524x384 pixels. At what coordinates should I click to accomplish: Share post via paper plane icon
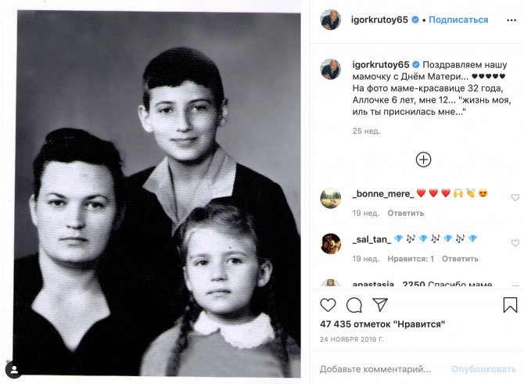tap(380, 304)
